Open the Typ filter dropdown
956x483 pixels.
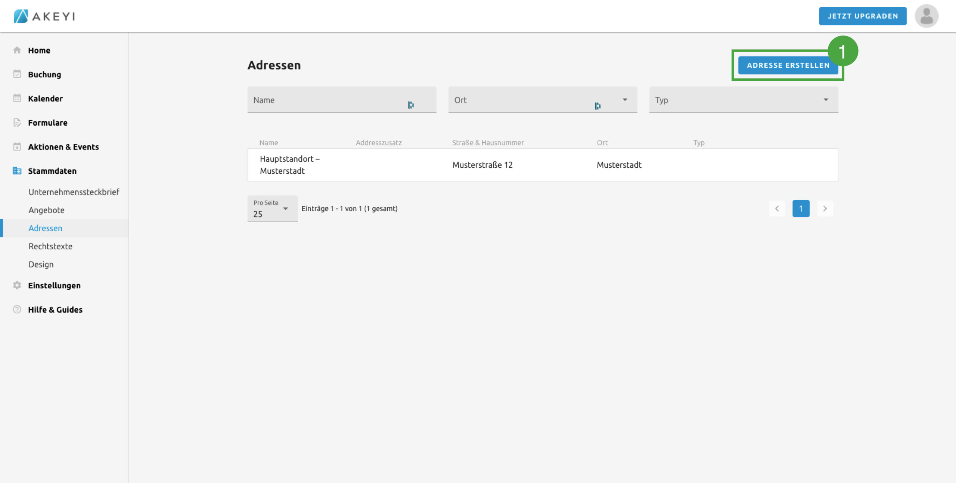[x=826, y=100]
